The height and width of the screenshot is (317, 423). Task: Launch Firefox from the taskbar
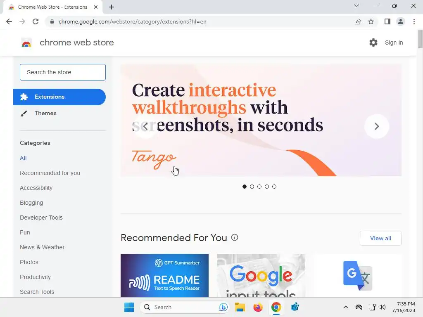coord(258,307)
